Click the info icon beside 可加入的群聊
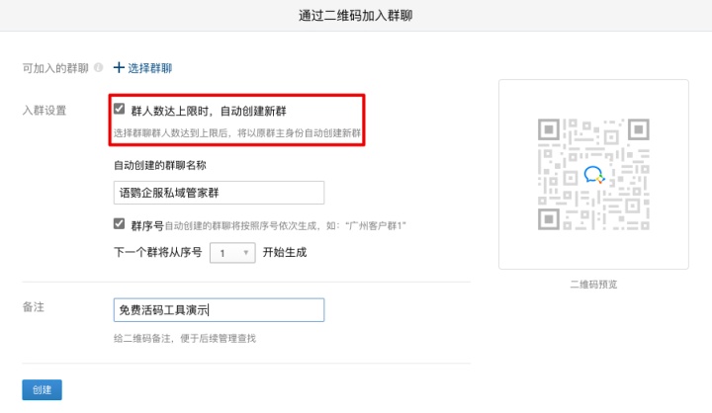712x413 pixels. (98, 69)
